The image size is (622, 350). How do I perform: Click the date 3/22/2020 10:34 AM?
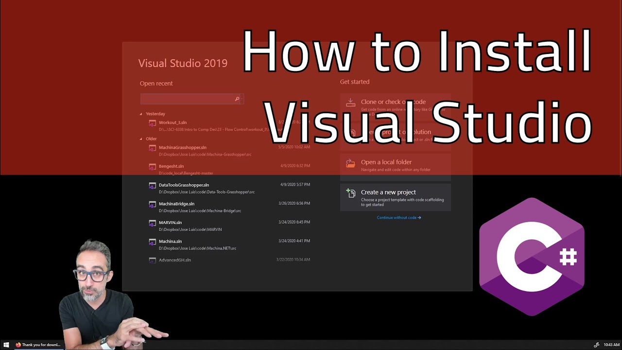coord(293,259)
